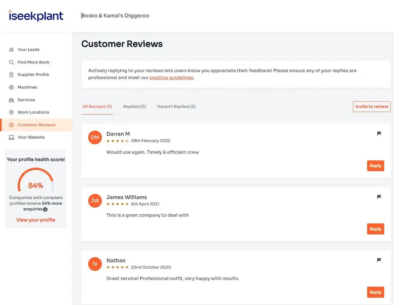Click Nathan's star rating

pos(118,267)
